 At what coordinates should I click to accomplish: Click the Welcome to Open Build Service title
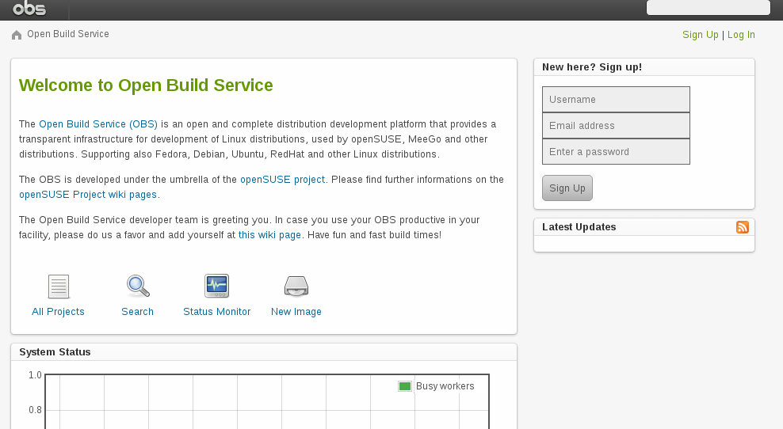[x=146, y=85]
